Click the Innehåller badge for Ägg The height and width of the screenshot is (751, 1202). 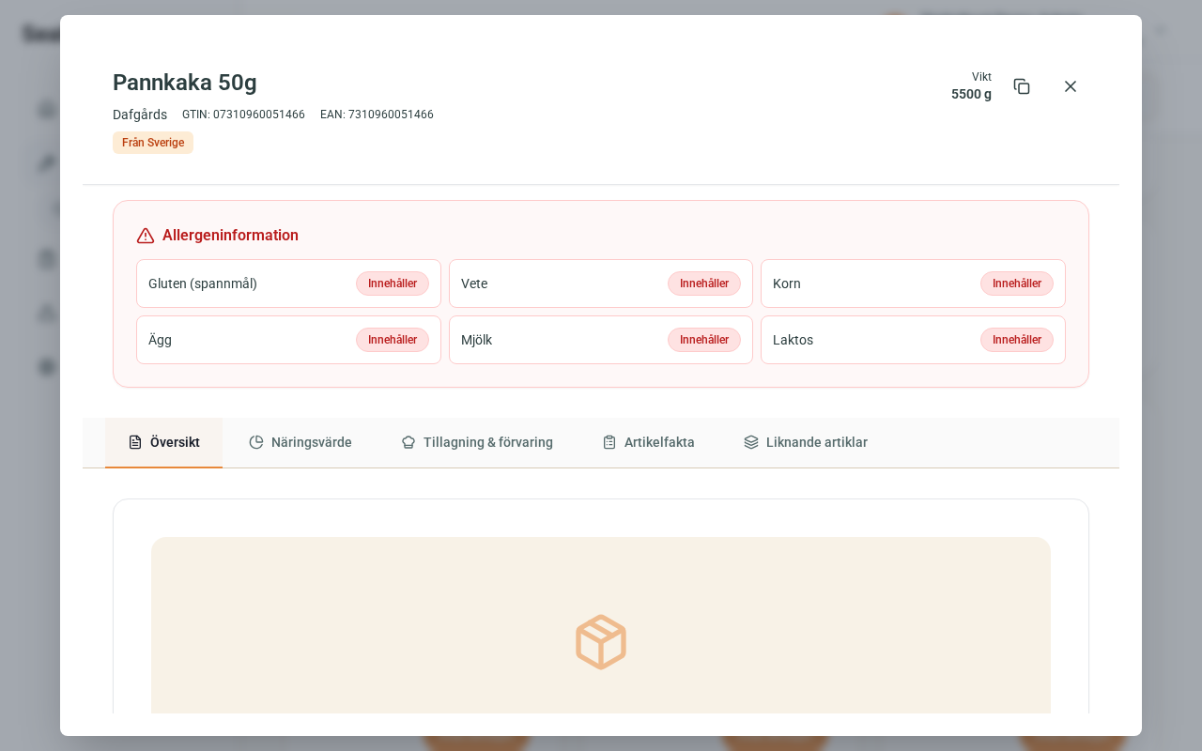tap(393, 340)
